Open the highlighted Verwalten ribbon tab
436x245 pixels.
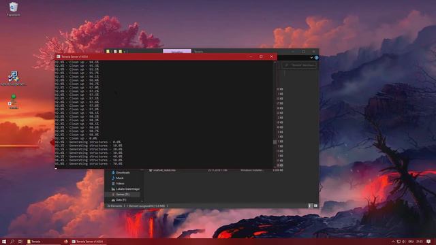tap(177, 51)
